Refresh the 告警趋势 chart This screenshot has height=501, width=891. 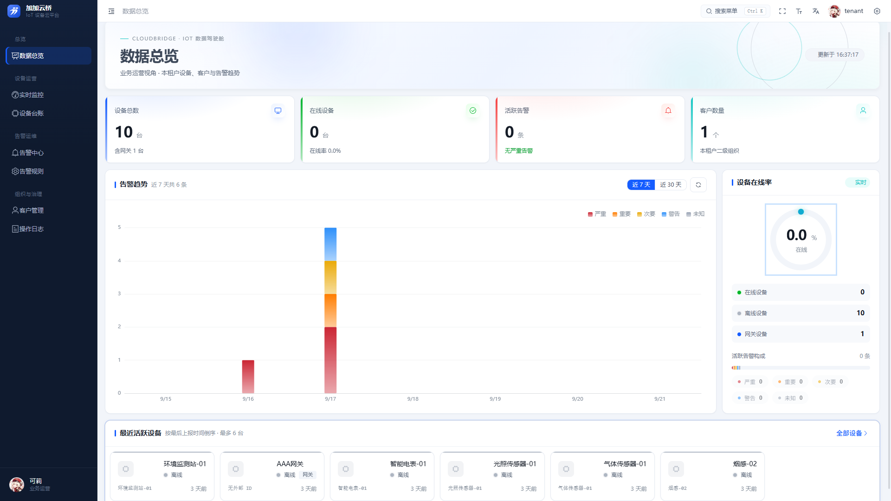click(x=698, y=185)
